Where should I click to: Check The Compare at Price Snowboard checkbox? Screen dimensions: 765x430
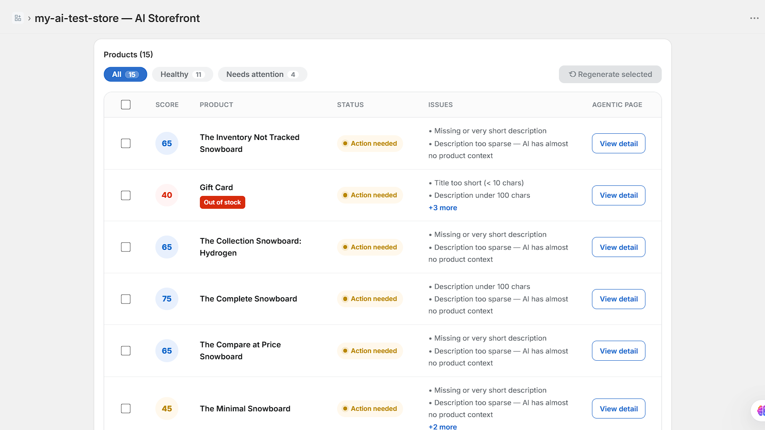coord(126,351)
